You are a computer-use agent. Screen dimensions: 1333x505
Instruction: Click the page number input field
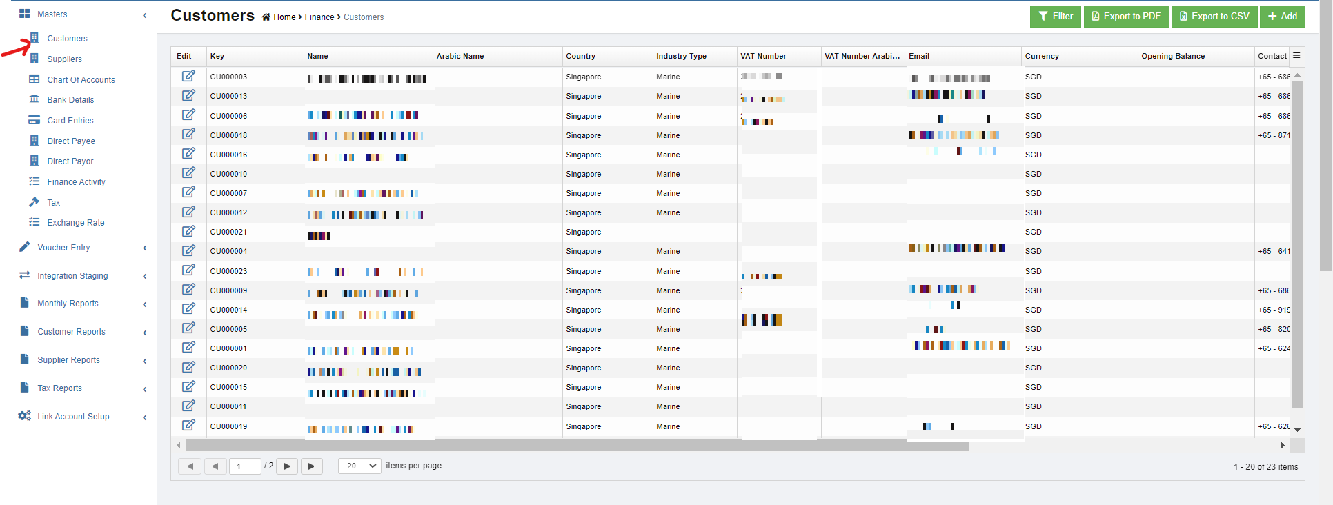[x=244, y=466]
